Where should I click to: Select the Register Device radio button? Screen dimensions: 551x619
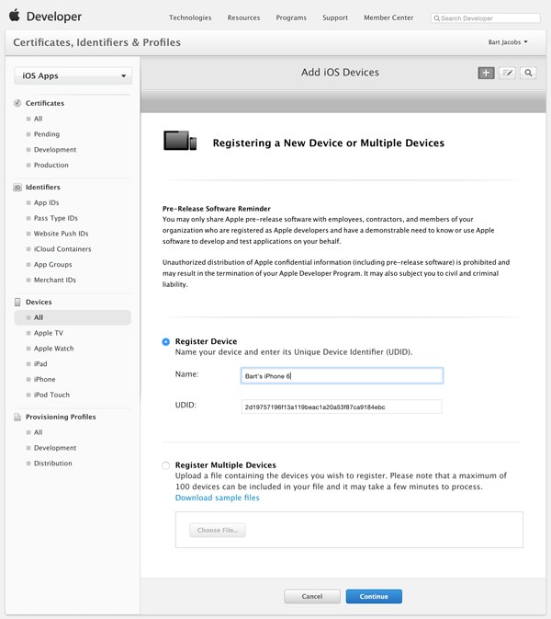click(x=166, y=342)
